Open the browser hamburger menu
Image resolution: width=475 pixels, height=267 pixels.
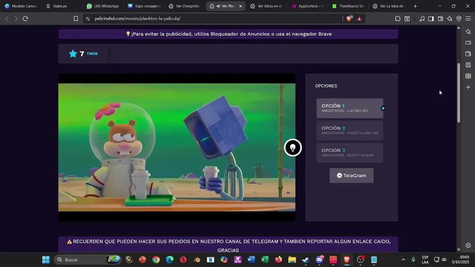pos(468,19)
